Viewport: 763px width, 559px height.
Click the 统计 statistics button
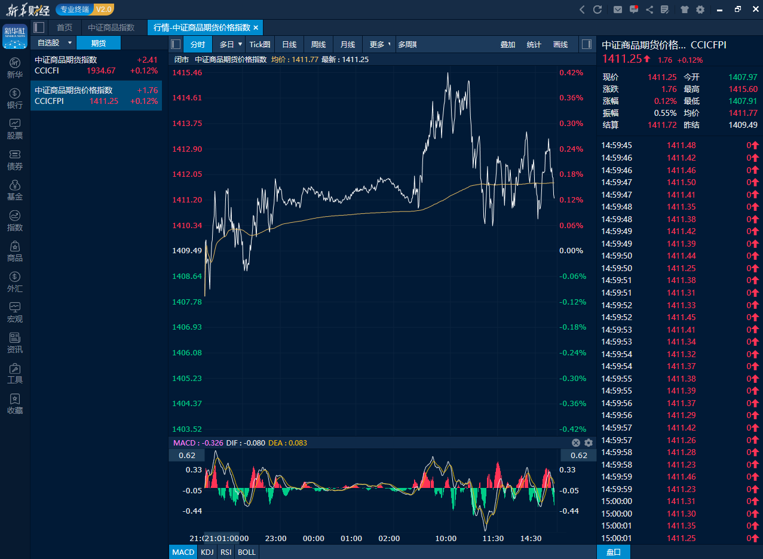coord(534,44)
